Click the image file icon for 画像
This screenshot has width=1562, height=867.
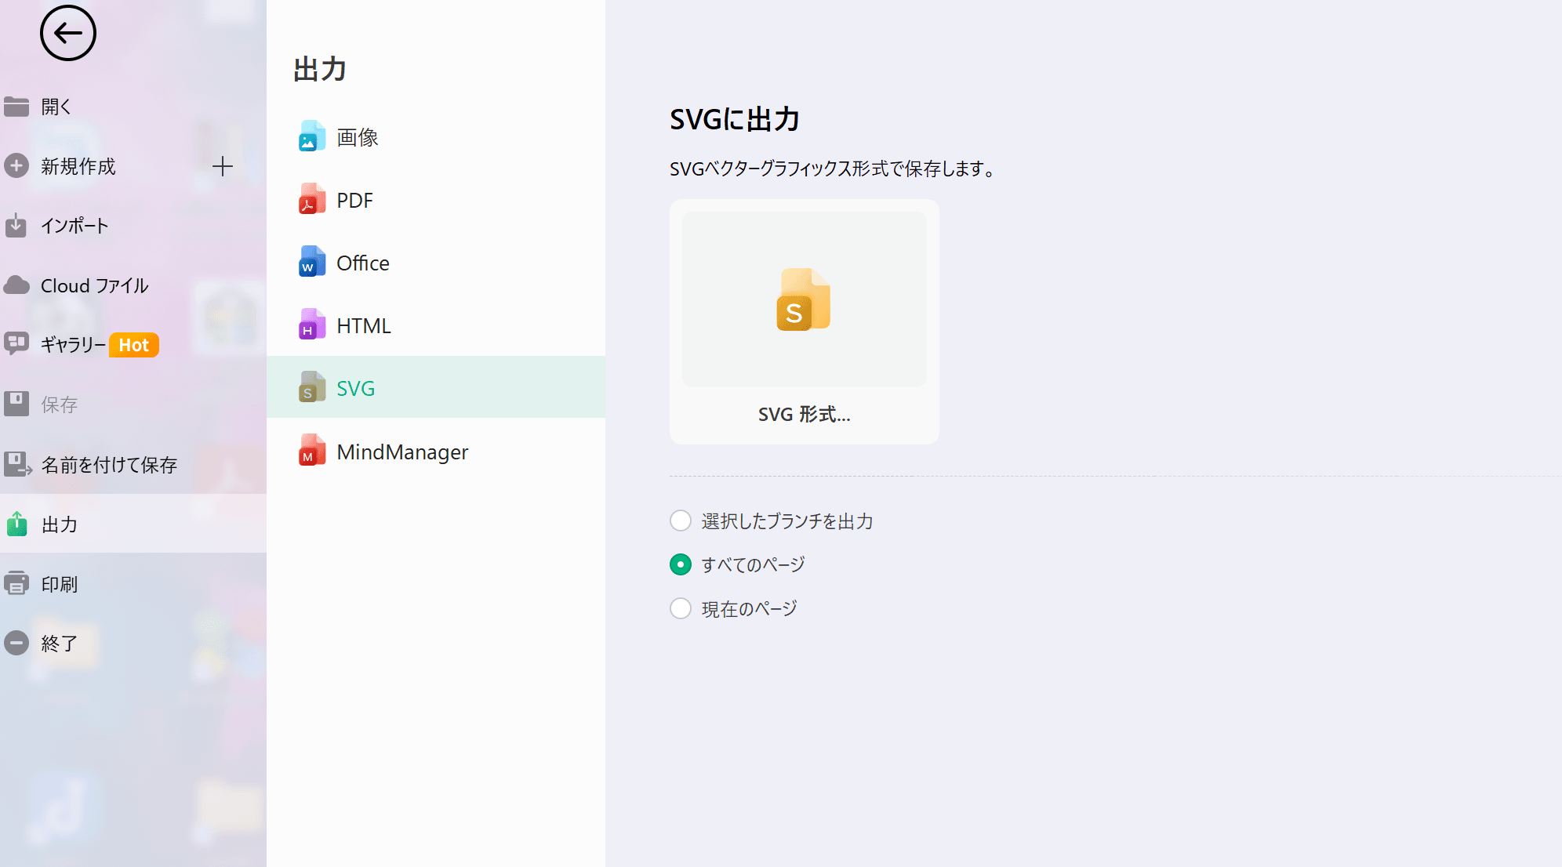pos(312,136)
